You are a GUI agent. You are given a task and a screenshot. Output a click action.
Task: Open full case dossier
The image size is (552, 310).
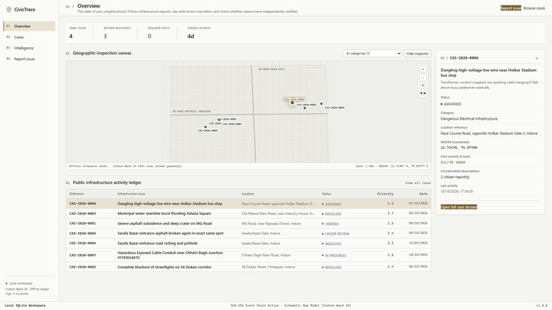coord(459,207)
